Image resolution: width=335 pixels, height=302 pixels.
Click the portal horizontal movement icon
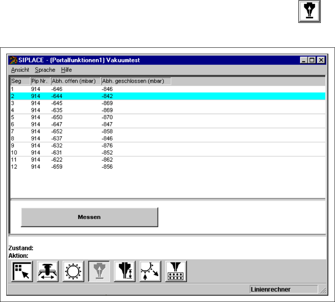click(x=47, y=272)
